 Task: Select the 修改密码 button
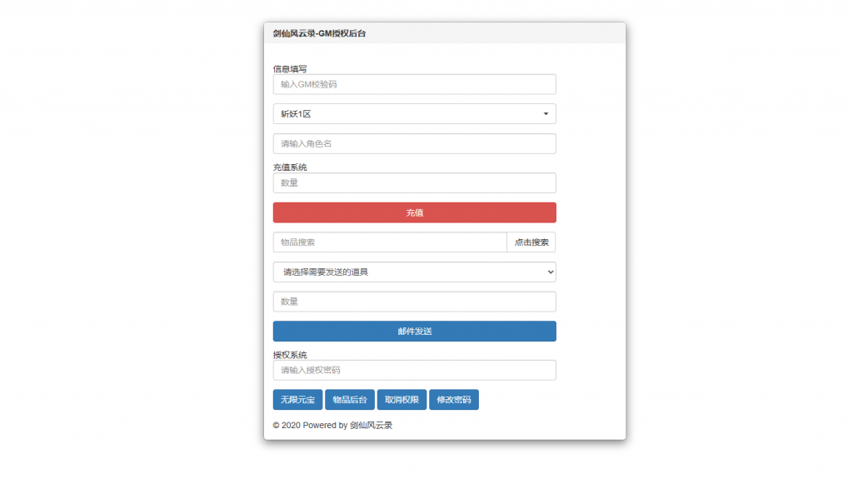pos(453,400)
